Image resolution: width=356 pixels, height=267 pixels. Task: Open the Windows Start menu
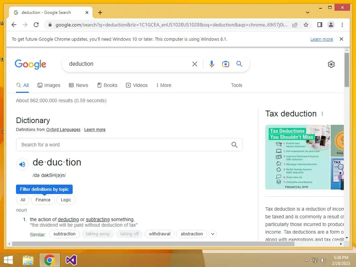(x=8, y=260)
